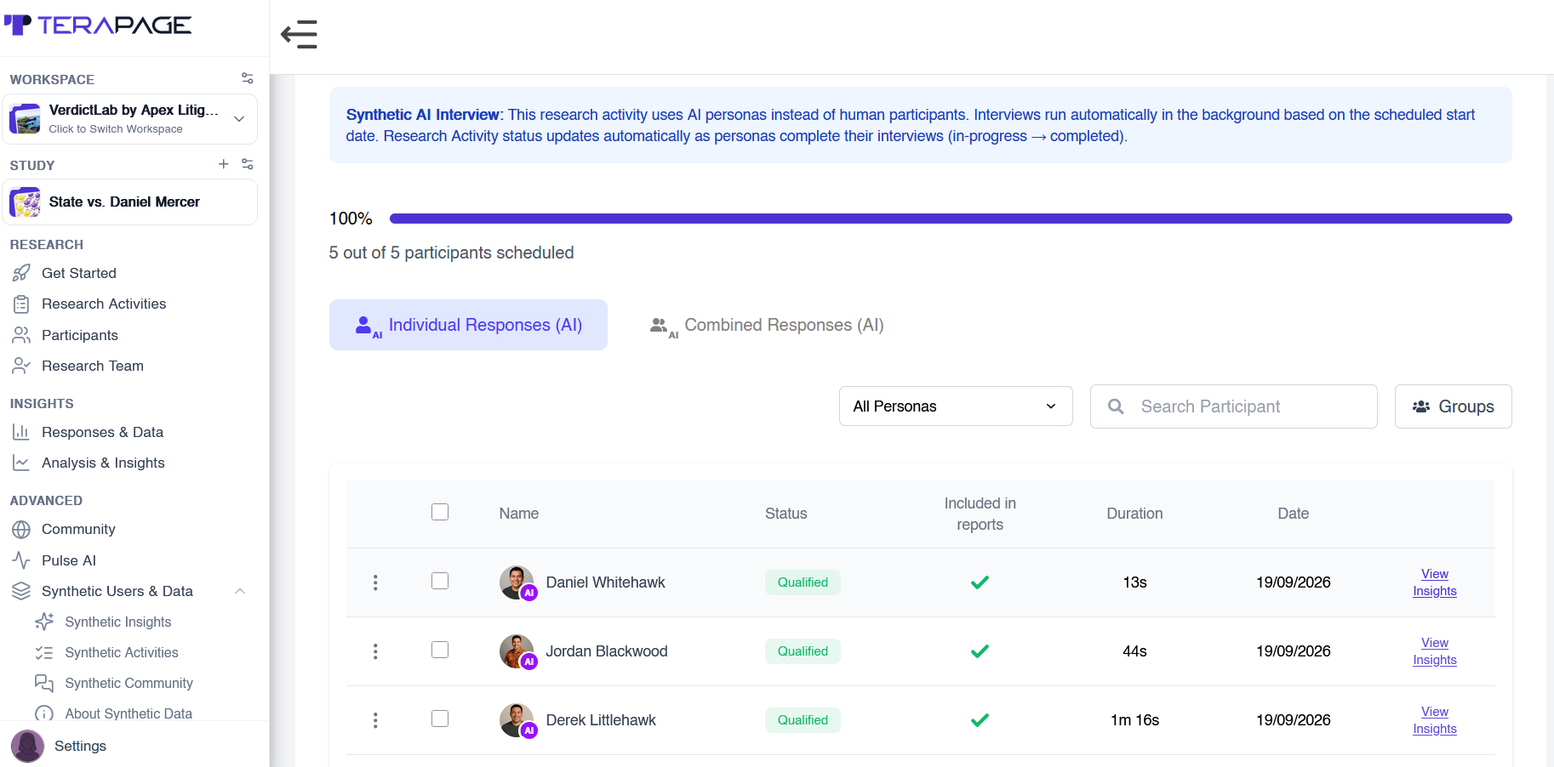Focus the Search Participant field
This screenshot has height=767, width=1554.
[1233, 406]
